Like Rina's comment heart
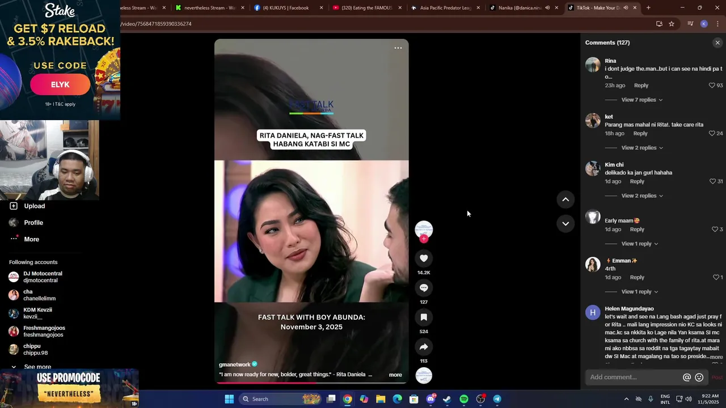 [x=712, y=86]
